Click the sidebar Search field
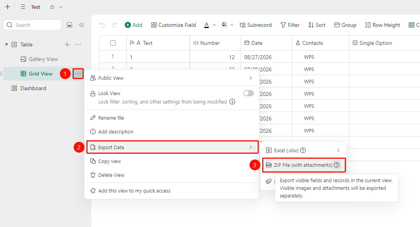 tap(32, 25)
